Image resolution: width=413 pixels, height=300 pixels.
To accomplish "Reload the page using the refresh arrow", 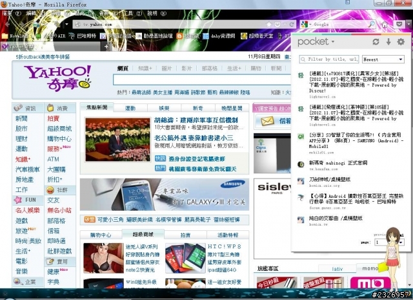I will click(292, 25).
